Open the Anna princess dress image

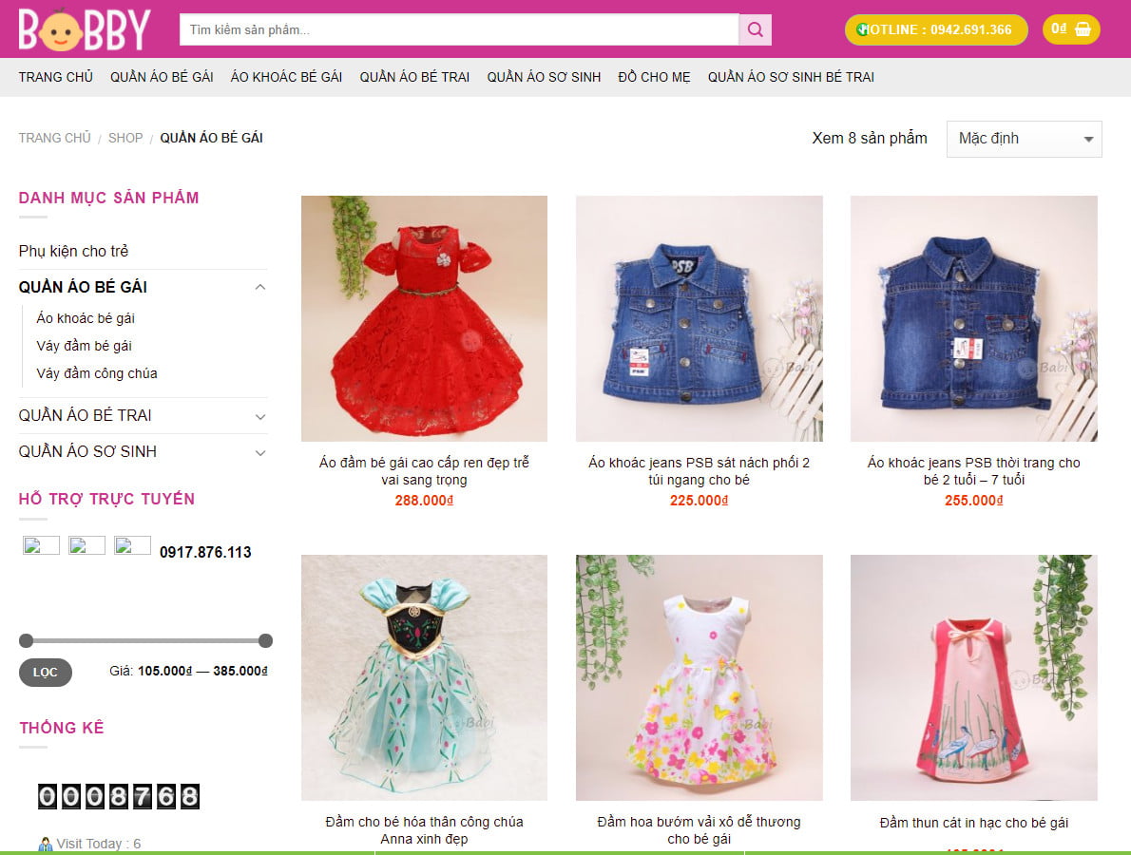click(424, 677)
